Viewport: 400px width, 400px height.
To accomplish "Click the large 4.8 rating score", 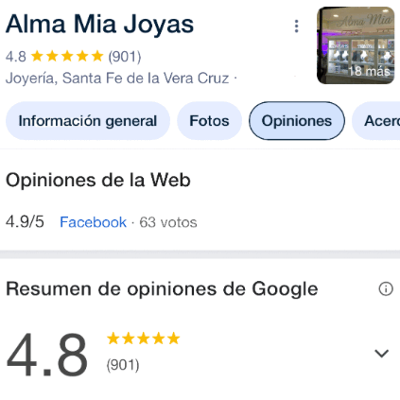I will point(46,355).
